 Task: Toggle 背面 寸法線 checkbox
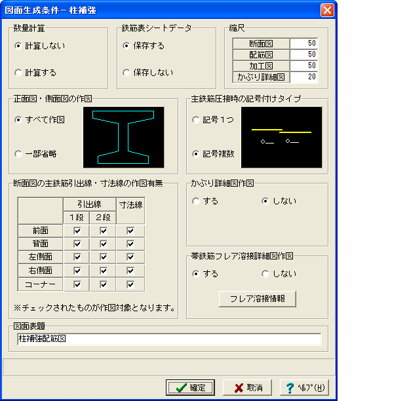(130, 244)
